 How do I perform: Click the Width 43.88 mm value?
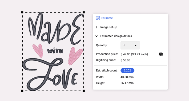(x=127, y=77)
